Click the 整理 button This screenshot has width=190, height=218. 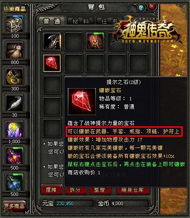pyautogui.click(x=100, y=190)
